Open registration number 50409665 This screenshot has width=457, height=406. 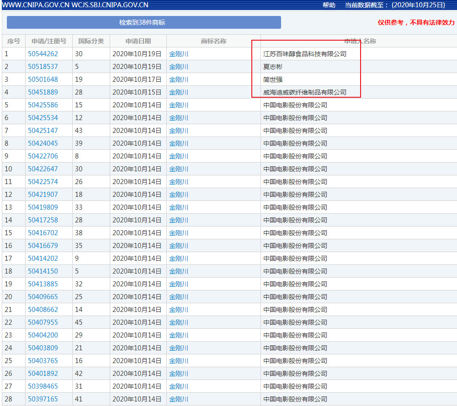(43, 297)
